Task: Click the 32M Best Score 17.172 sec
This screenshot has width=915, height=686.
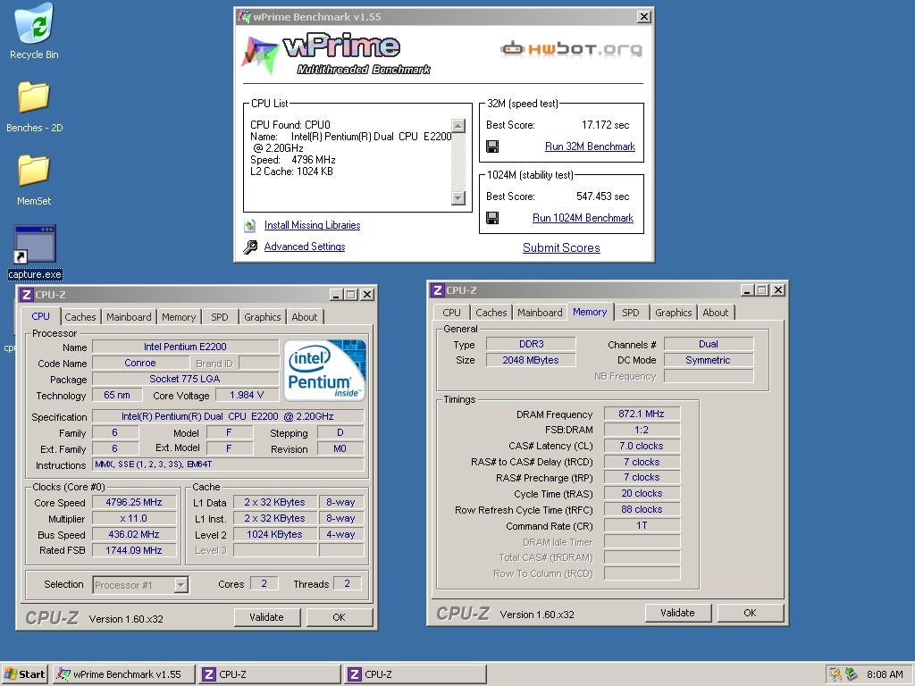Action: [x=606, y=125]
